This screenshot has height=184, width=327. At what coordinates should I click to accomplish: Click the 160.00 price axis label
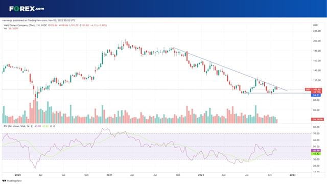tap(317, 61)
